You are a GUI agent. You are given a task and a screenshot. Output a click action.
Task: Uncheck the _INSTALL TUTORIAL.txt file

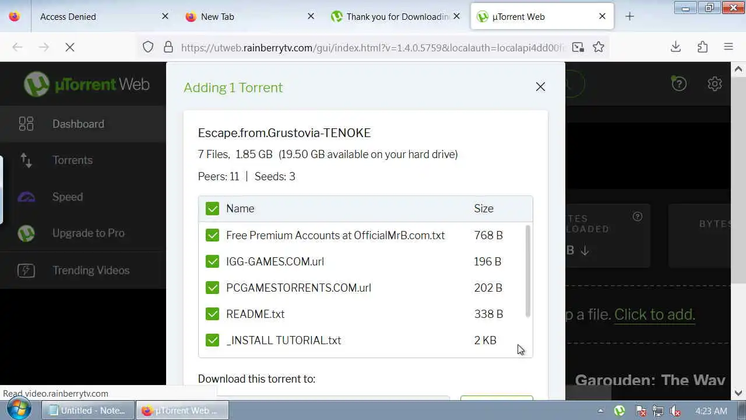click(212, 340)
